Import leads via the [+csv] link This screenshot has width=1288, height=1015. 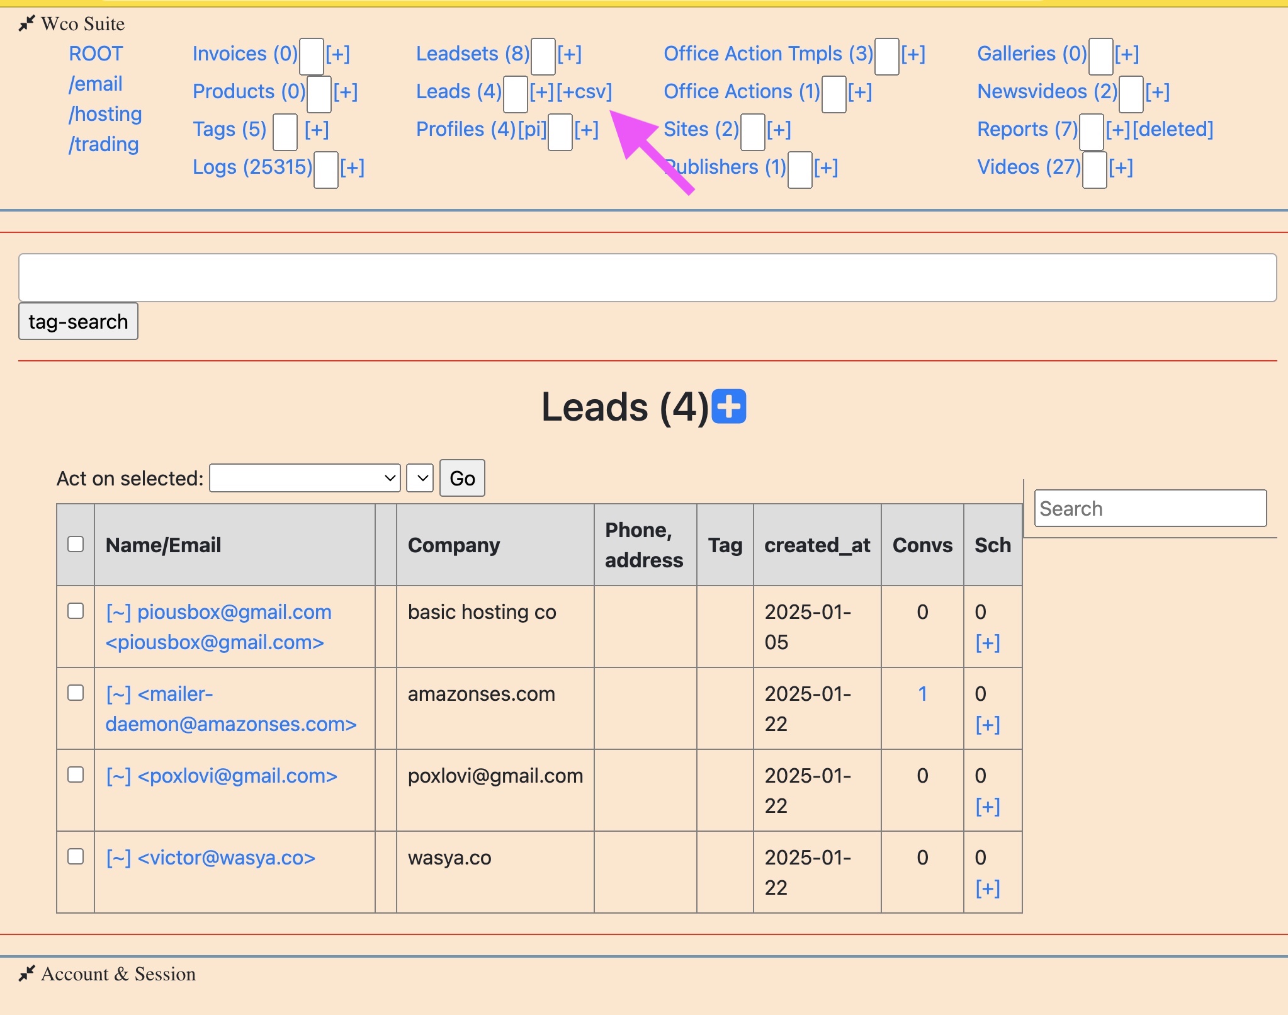[x=583, y=92]
